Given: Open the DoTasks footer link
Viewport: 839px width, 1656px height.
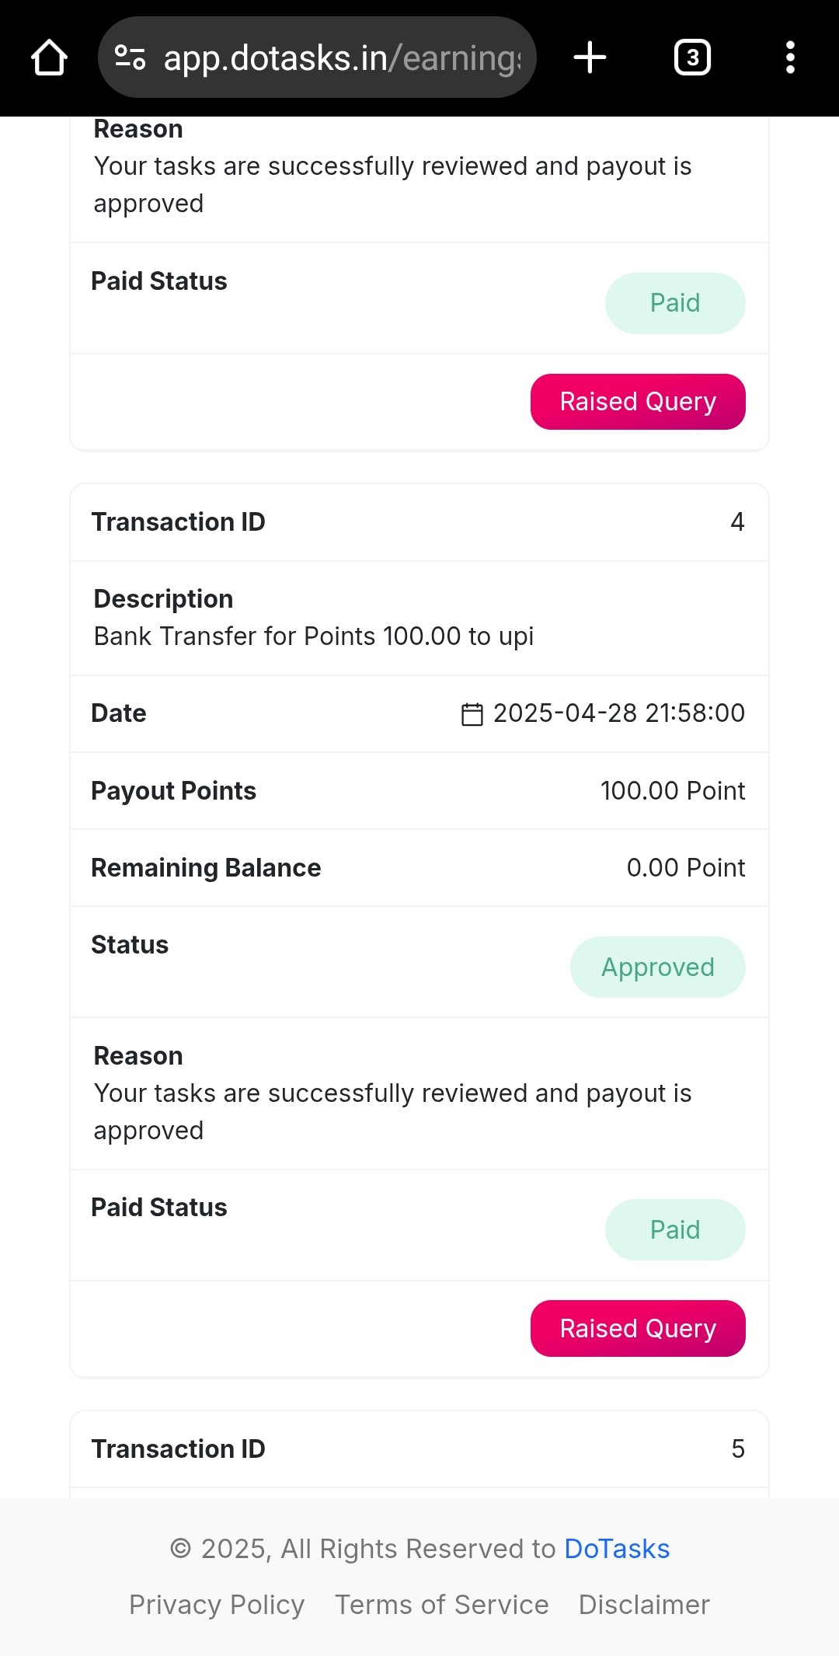Looking at the screenshot, I should [x=617, y=1549].
